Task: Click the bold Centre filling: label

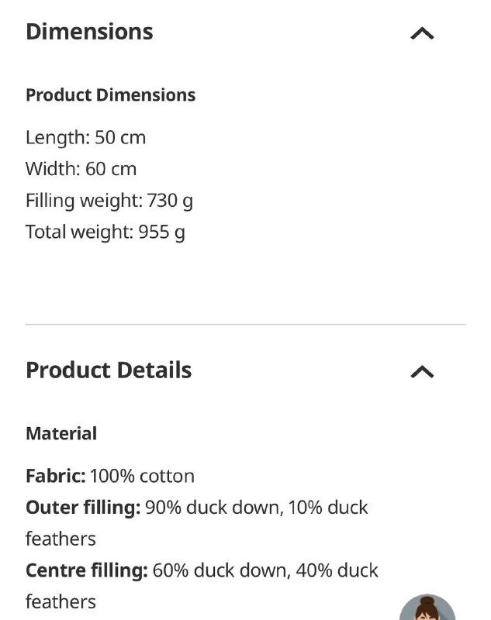Action: tap(86, 571)
